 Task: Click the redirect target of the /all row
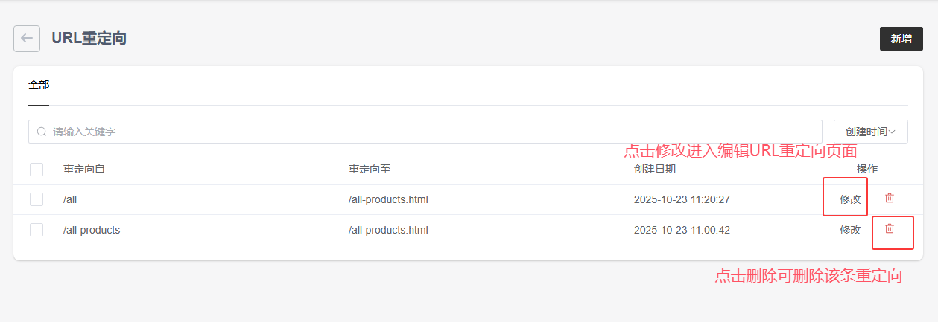coord(388,199)
